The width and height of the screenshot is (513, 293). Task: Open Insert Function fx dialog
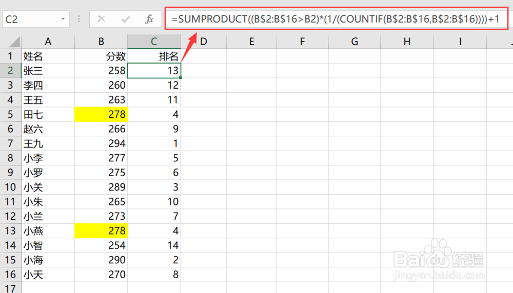coord(149,19)
